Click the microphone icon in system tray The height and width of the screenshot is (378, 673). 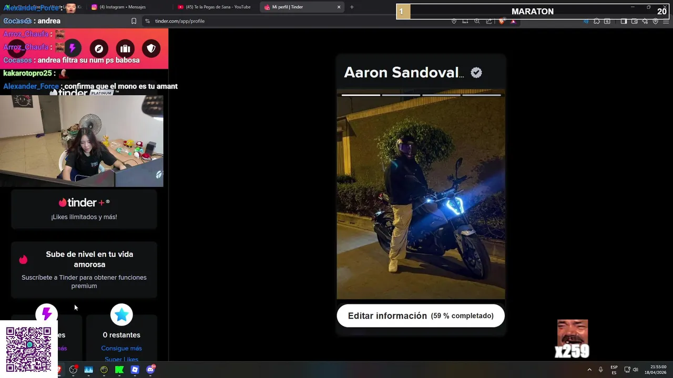pyautogui.click(x=600, y=370)
